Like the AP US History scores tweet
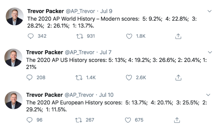214x129 pixels. (x=129, y=78)
